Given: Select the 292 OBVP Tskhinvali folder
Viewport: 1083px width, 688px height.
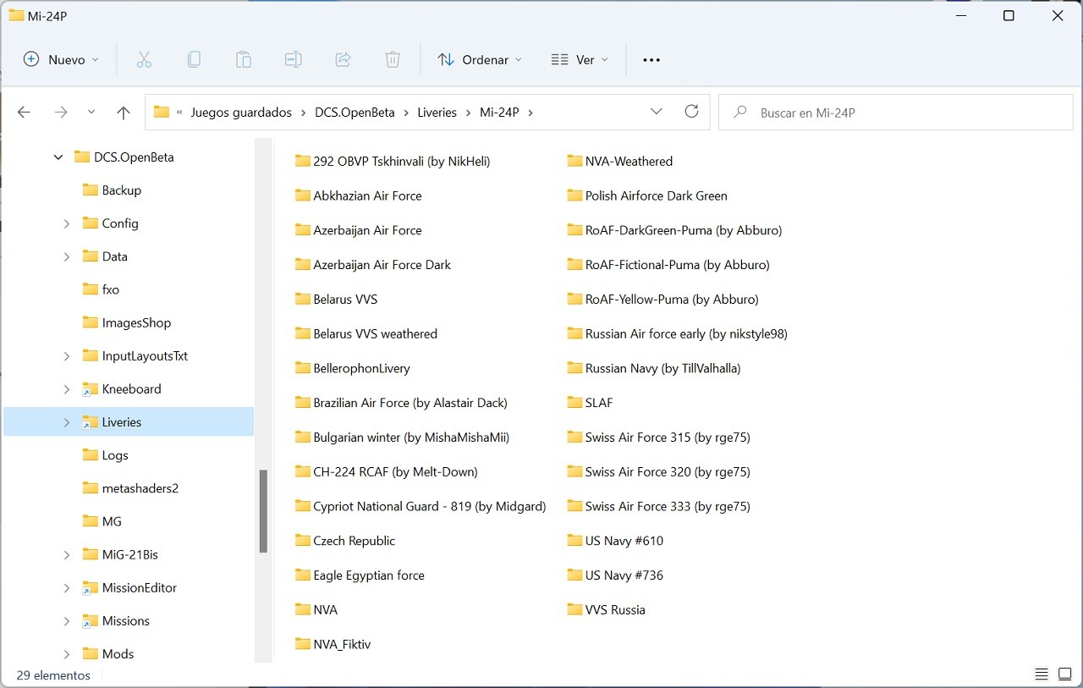Looking at the screenshot, I should [x=393, y=161].
